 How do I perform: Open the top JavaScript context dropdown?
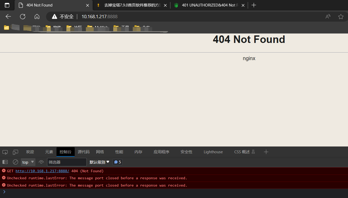pos(28,162)
